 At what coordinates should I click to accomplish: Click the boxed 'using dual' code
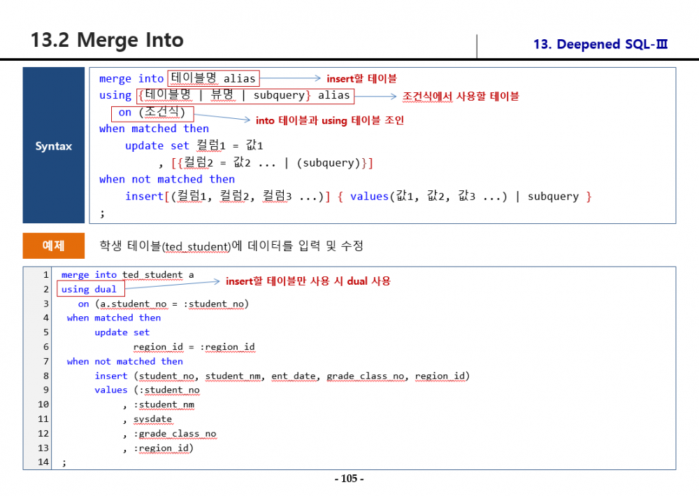click(x=90, y=289)
